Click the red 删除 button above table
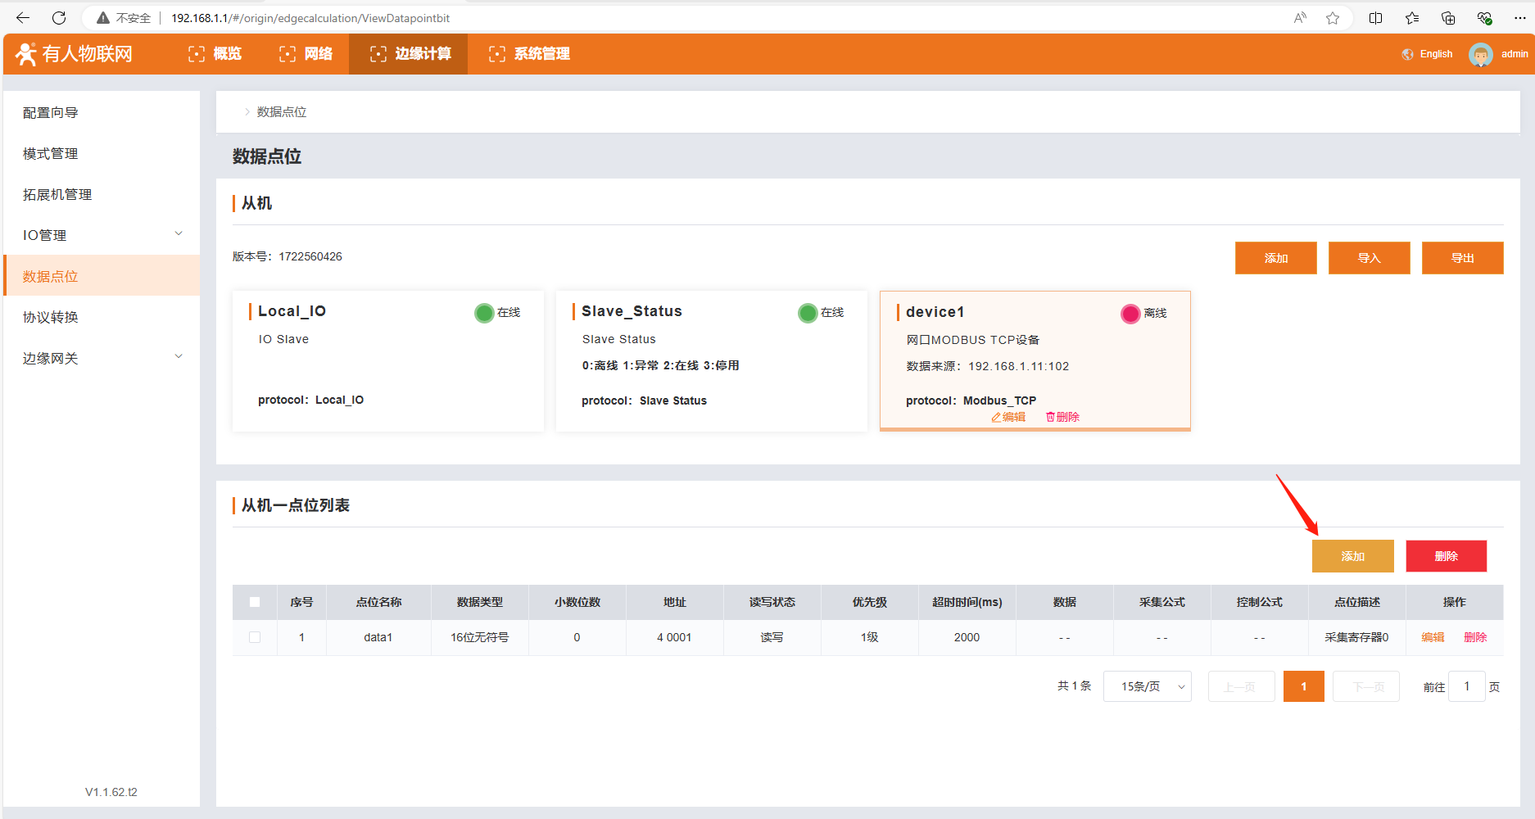1535x819 pixels. coord(1446,556)
